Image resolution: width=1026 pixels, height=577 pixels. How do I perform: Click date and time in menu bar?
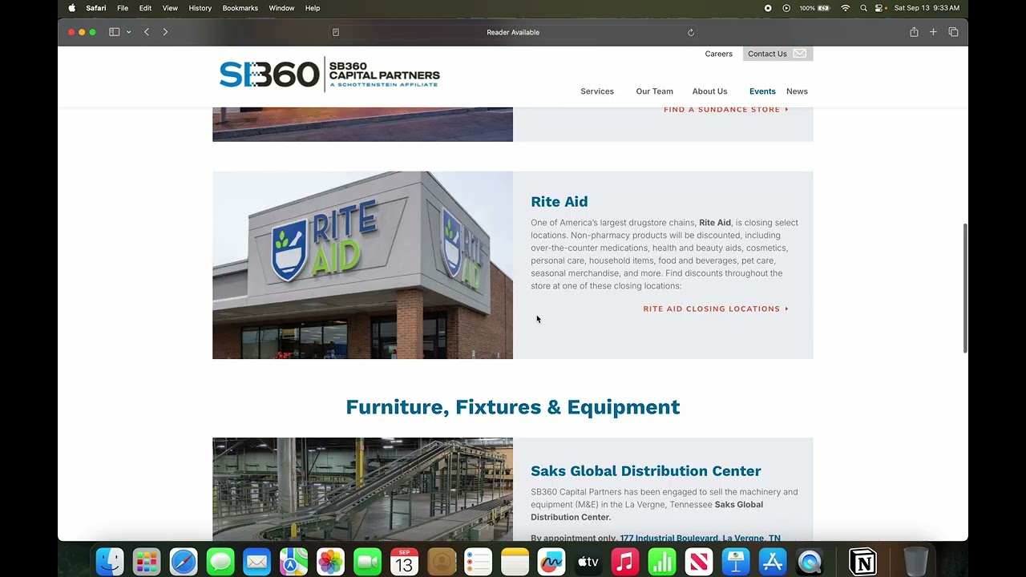click(x=927, y=8)
